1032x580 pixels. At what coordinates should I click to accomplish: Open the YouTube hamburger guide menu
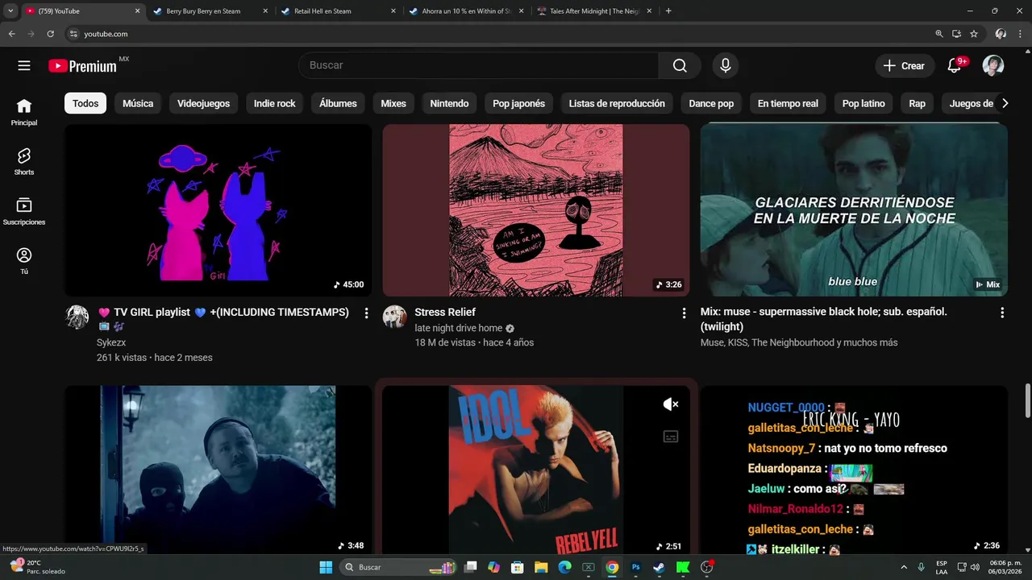coord(24,66)
